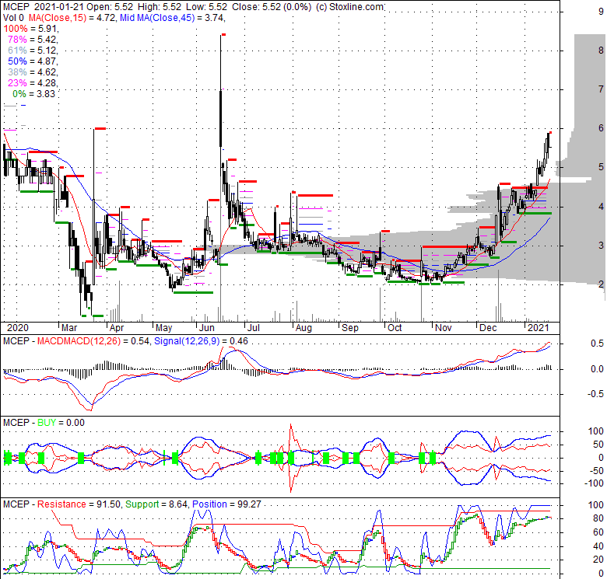Screen dimensions: 607x579
Task: Click the "Oct" month axis label
Action: [395, 328]
